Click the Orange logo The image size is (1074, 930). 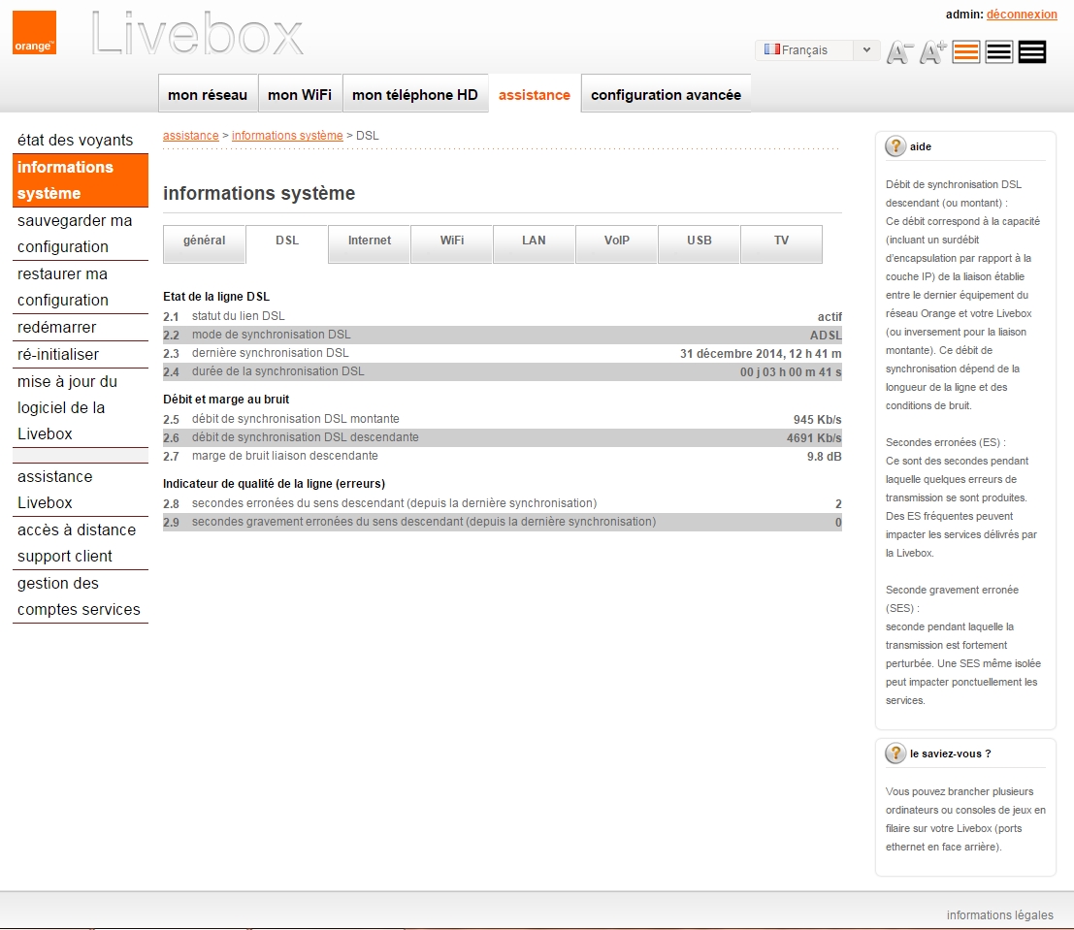coord(34,33)
